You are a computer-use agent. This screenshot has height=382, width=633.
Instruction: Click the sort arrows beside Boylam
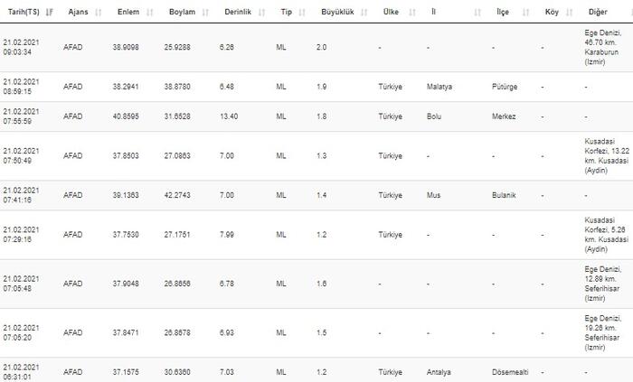click(x=206, y=12)
